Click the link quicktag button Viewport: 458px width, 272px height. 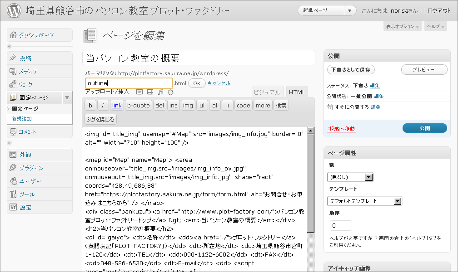pos(117,105)
